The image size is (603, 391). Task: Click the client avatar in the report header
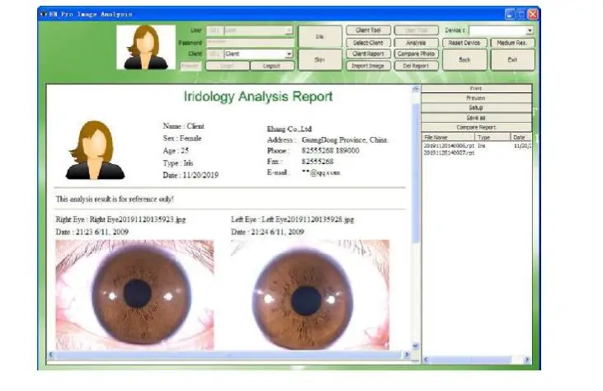(x=94, y=150)
